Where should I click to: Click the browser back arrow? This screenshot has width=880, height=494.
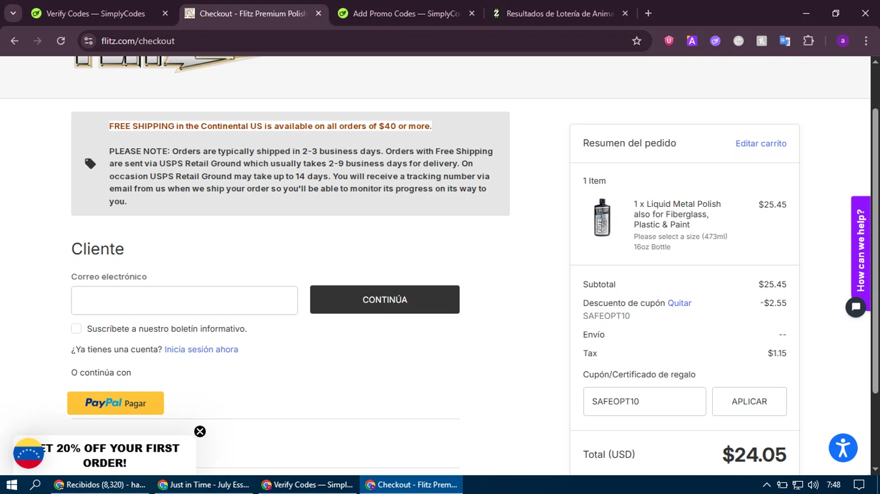click(x=15, y=41)
